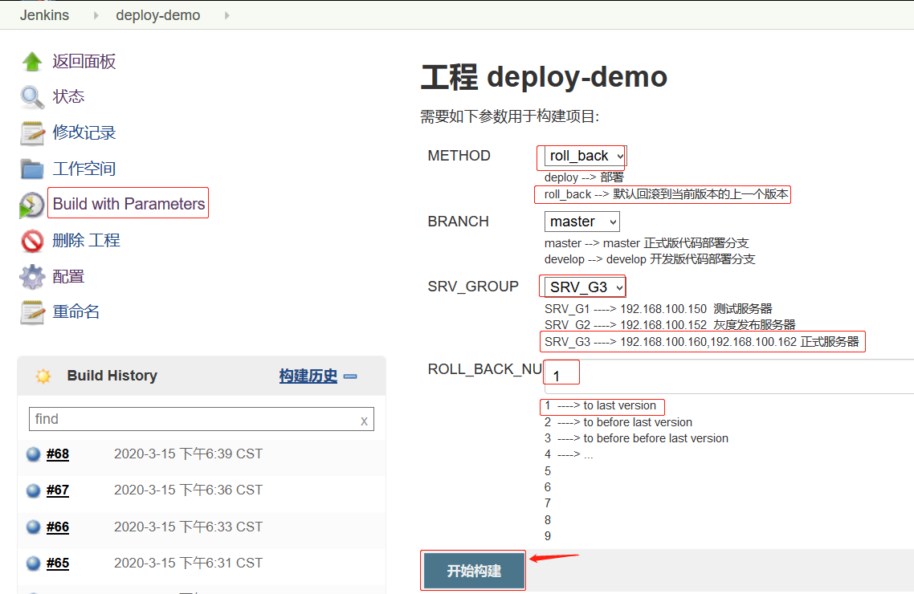Open build #68
The width and height of the screenshot is (914, 594).
[x=58, y=454]
